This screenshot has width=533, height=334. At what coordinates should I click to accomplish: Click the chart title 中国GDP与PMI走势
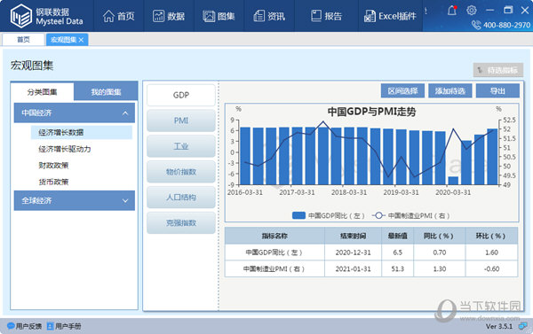(x=371, y=112)
